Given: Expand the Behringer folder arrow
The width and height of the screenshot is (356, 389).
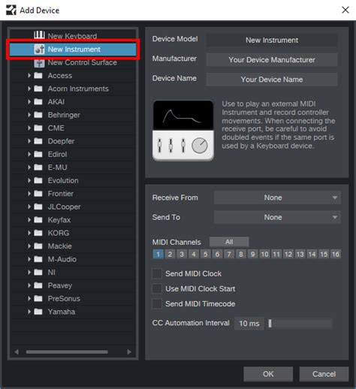Looking at the screenshot, I should point(29,115).
